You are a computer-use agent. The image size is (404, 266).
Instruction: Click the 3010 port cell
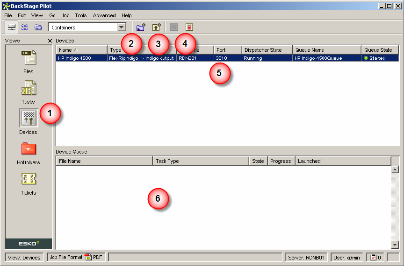pyautogui.click(x=228, y=58)
